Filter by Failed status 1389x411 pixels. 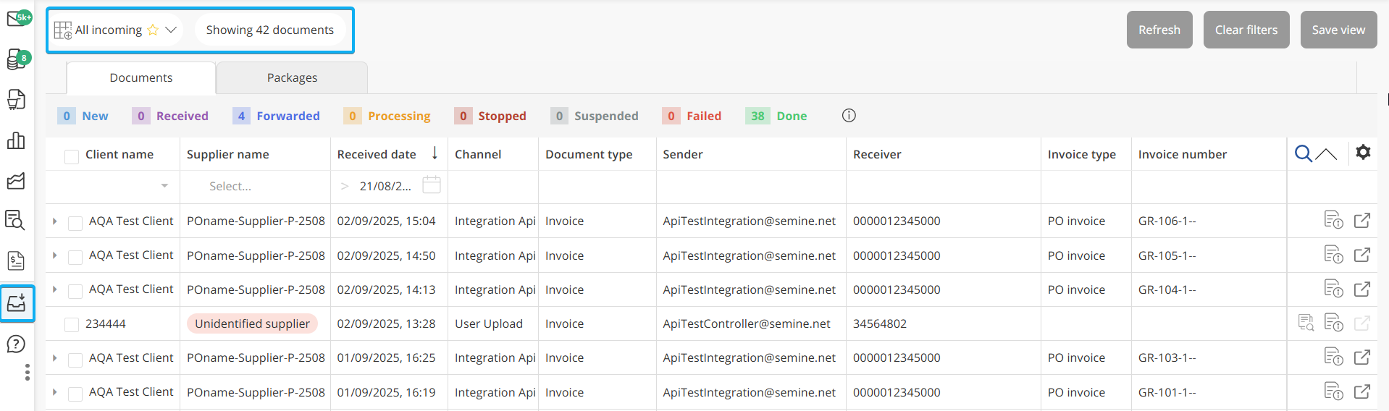click(x=692, y=116)
